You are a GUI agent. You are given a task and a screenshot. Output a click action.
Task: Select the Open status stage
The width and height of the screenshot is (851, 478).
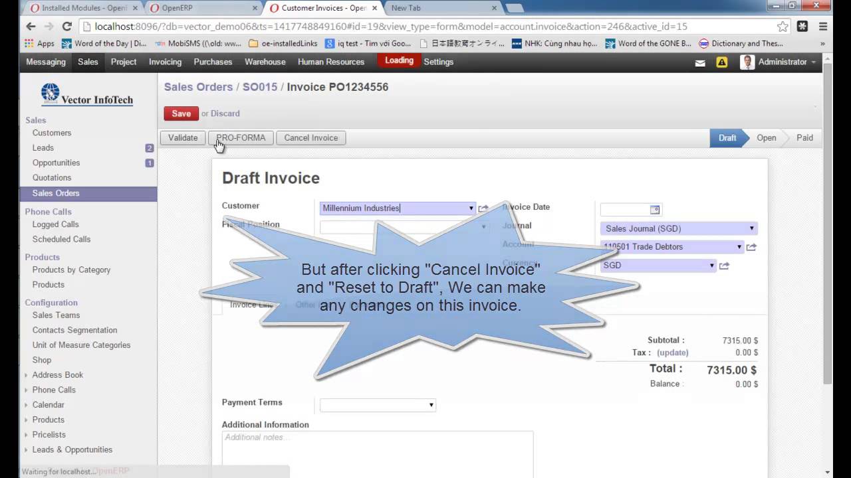[x=766, y=138]
